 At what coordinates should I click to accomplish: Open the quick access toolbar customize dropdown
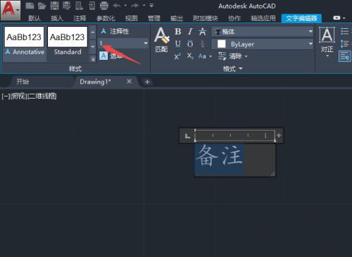(x=151, y=6)
